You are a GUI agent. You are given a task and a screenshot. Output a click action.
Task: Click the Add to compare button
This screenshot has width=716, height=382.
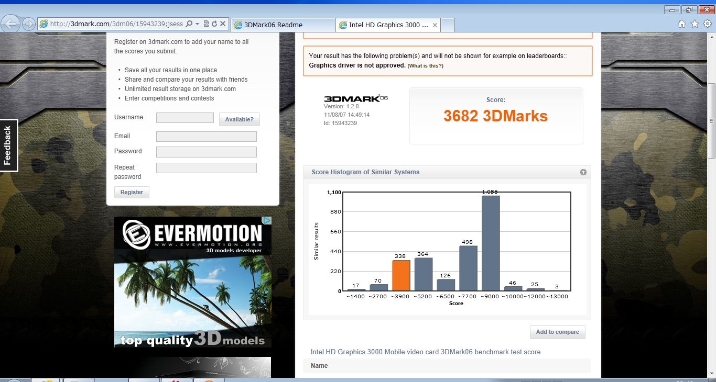tap(557, 332)
